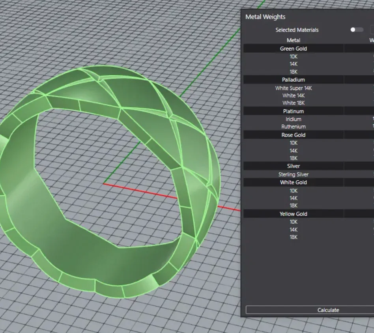
Task: Select the Green Gold group row
Action: coord(309,49)
